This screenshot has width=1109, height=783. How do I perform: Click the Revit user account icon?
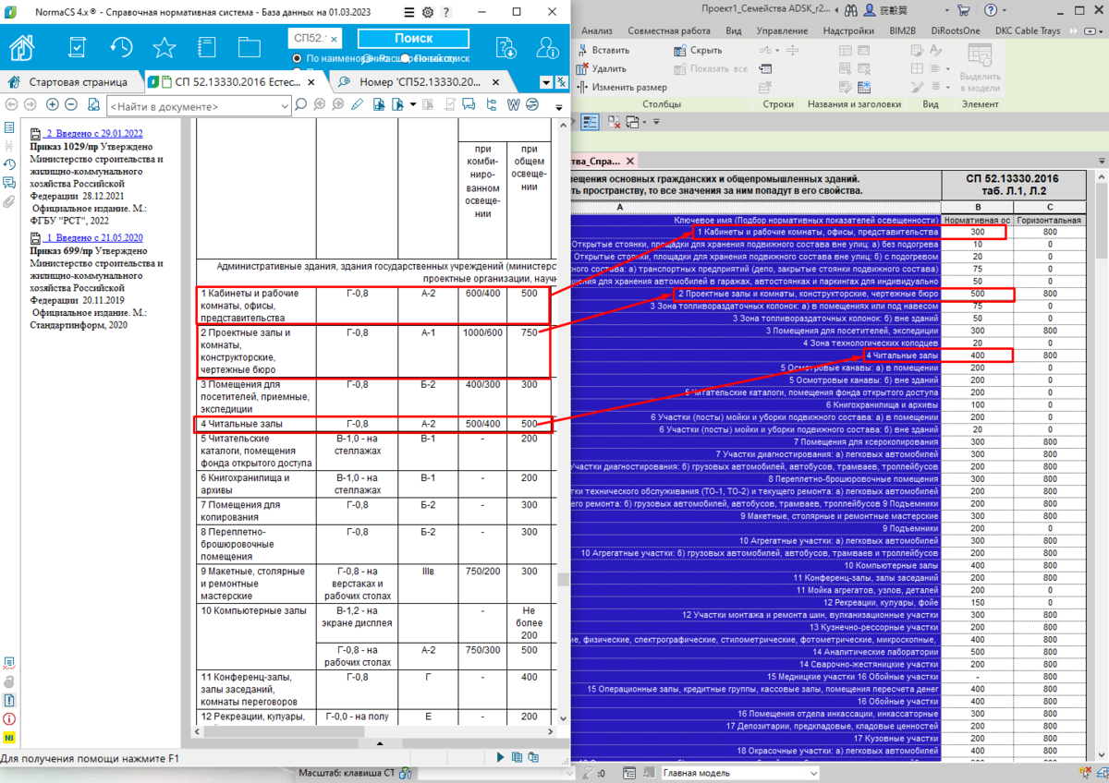(870, 11)
